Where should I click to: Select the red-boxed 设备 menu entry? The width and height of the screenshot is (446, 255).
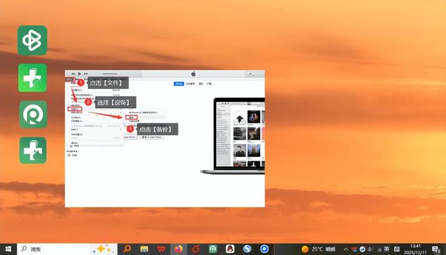[x=75, y=109]
